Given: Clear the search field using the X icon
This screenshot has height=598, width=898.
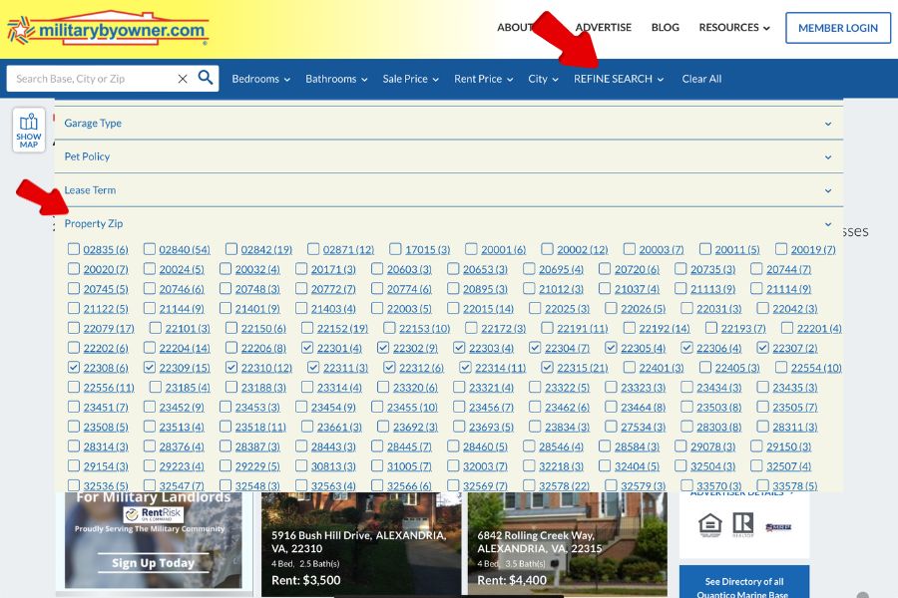Looking at the screenshot, I should coord(183,78).
